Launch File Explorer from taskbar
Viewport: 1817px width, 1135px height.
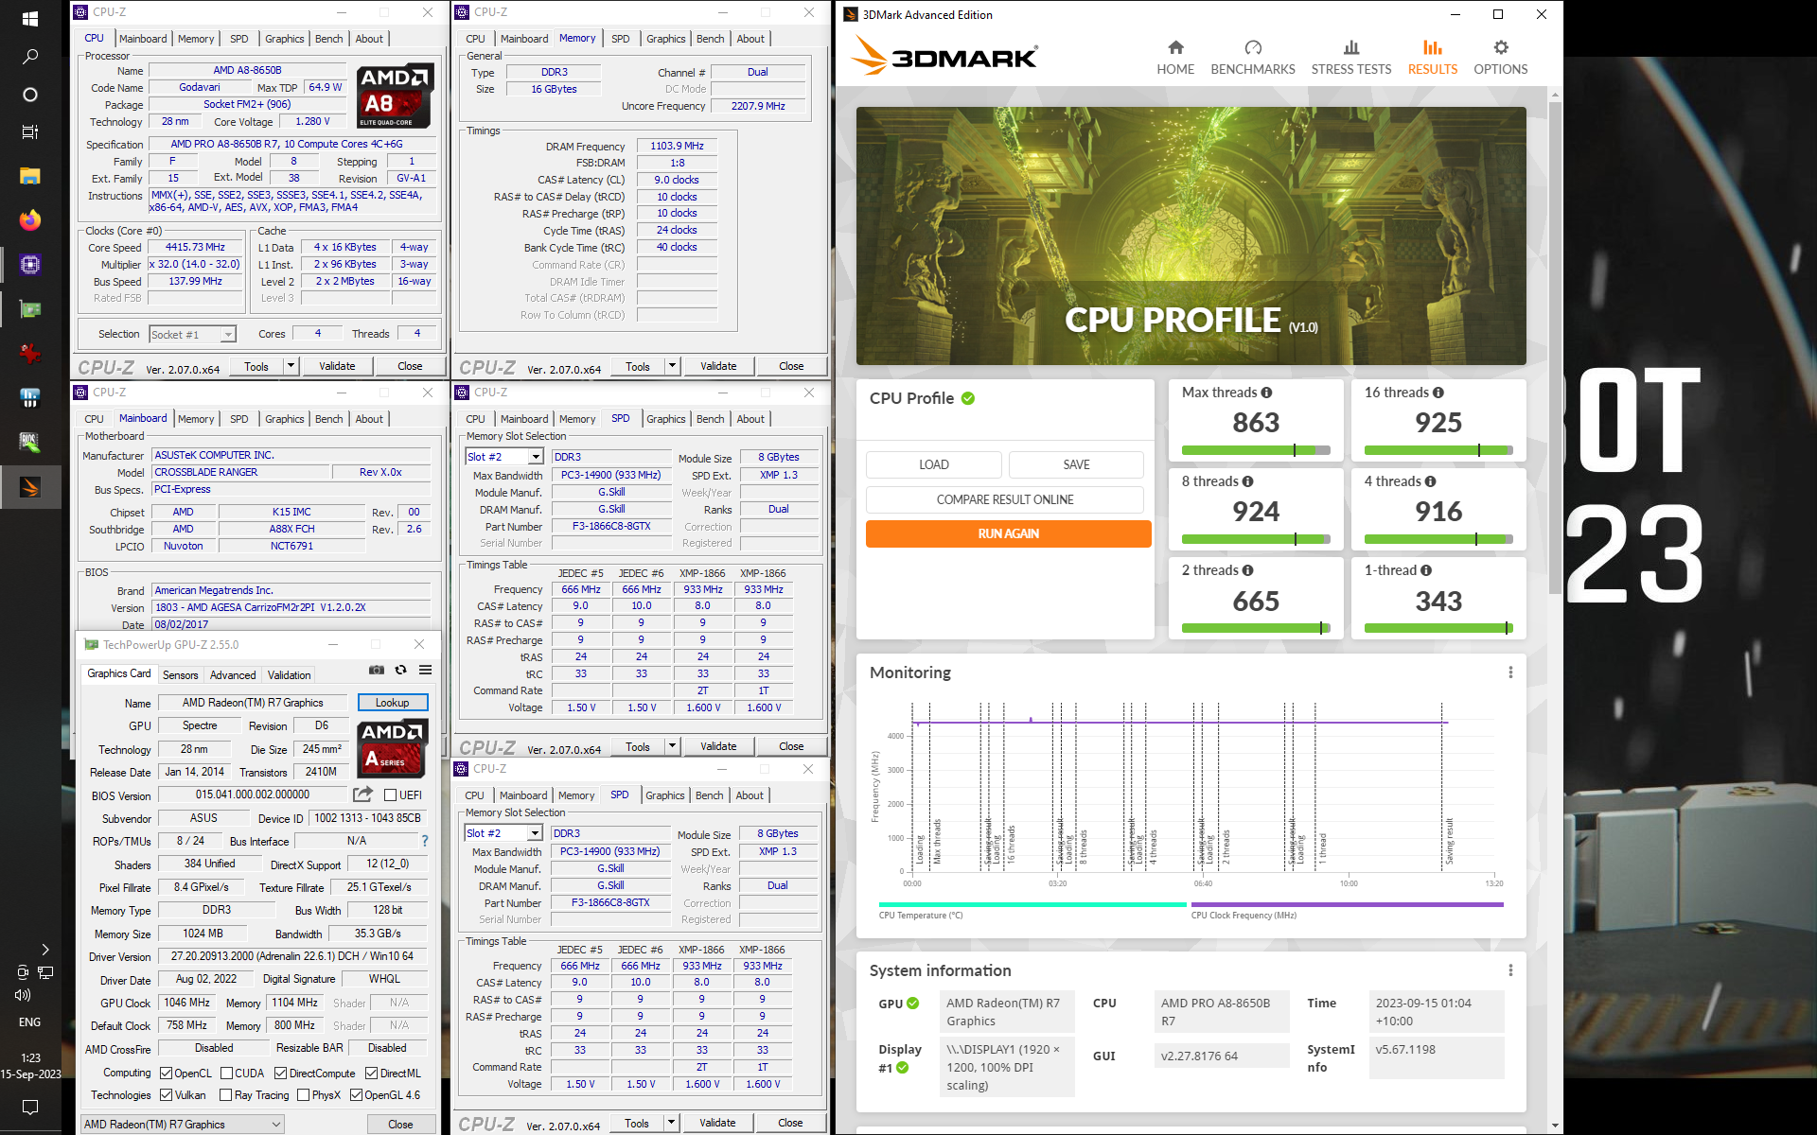coord(30,176)
